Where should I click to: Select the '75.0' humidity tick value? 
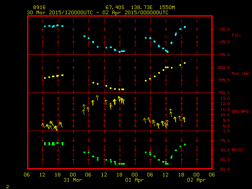coord(225,141)
